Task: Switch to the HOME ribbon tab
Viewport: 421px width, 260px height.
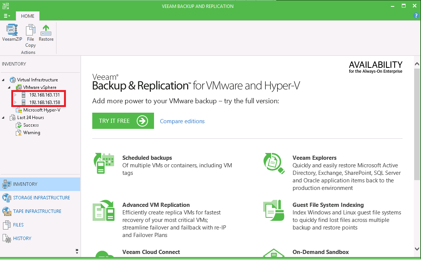Action: tap(27, 16)
